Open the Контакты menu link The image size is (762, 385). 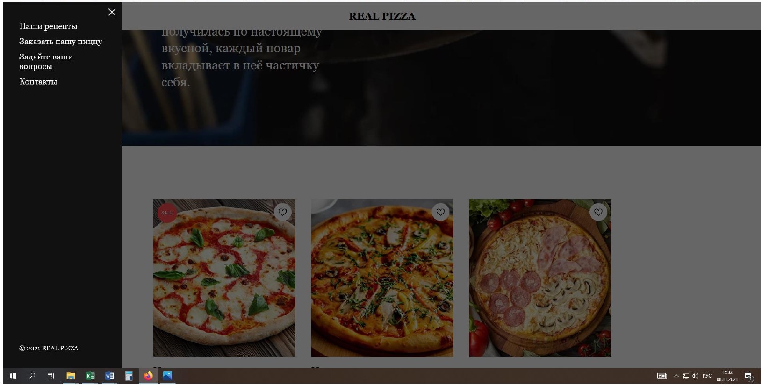coord(38,82)
